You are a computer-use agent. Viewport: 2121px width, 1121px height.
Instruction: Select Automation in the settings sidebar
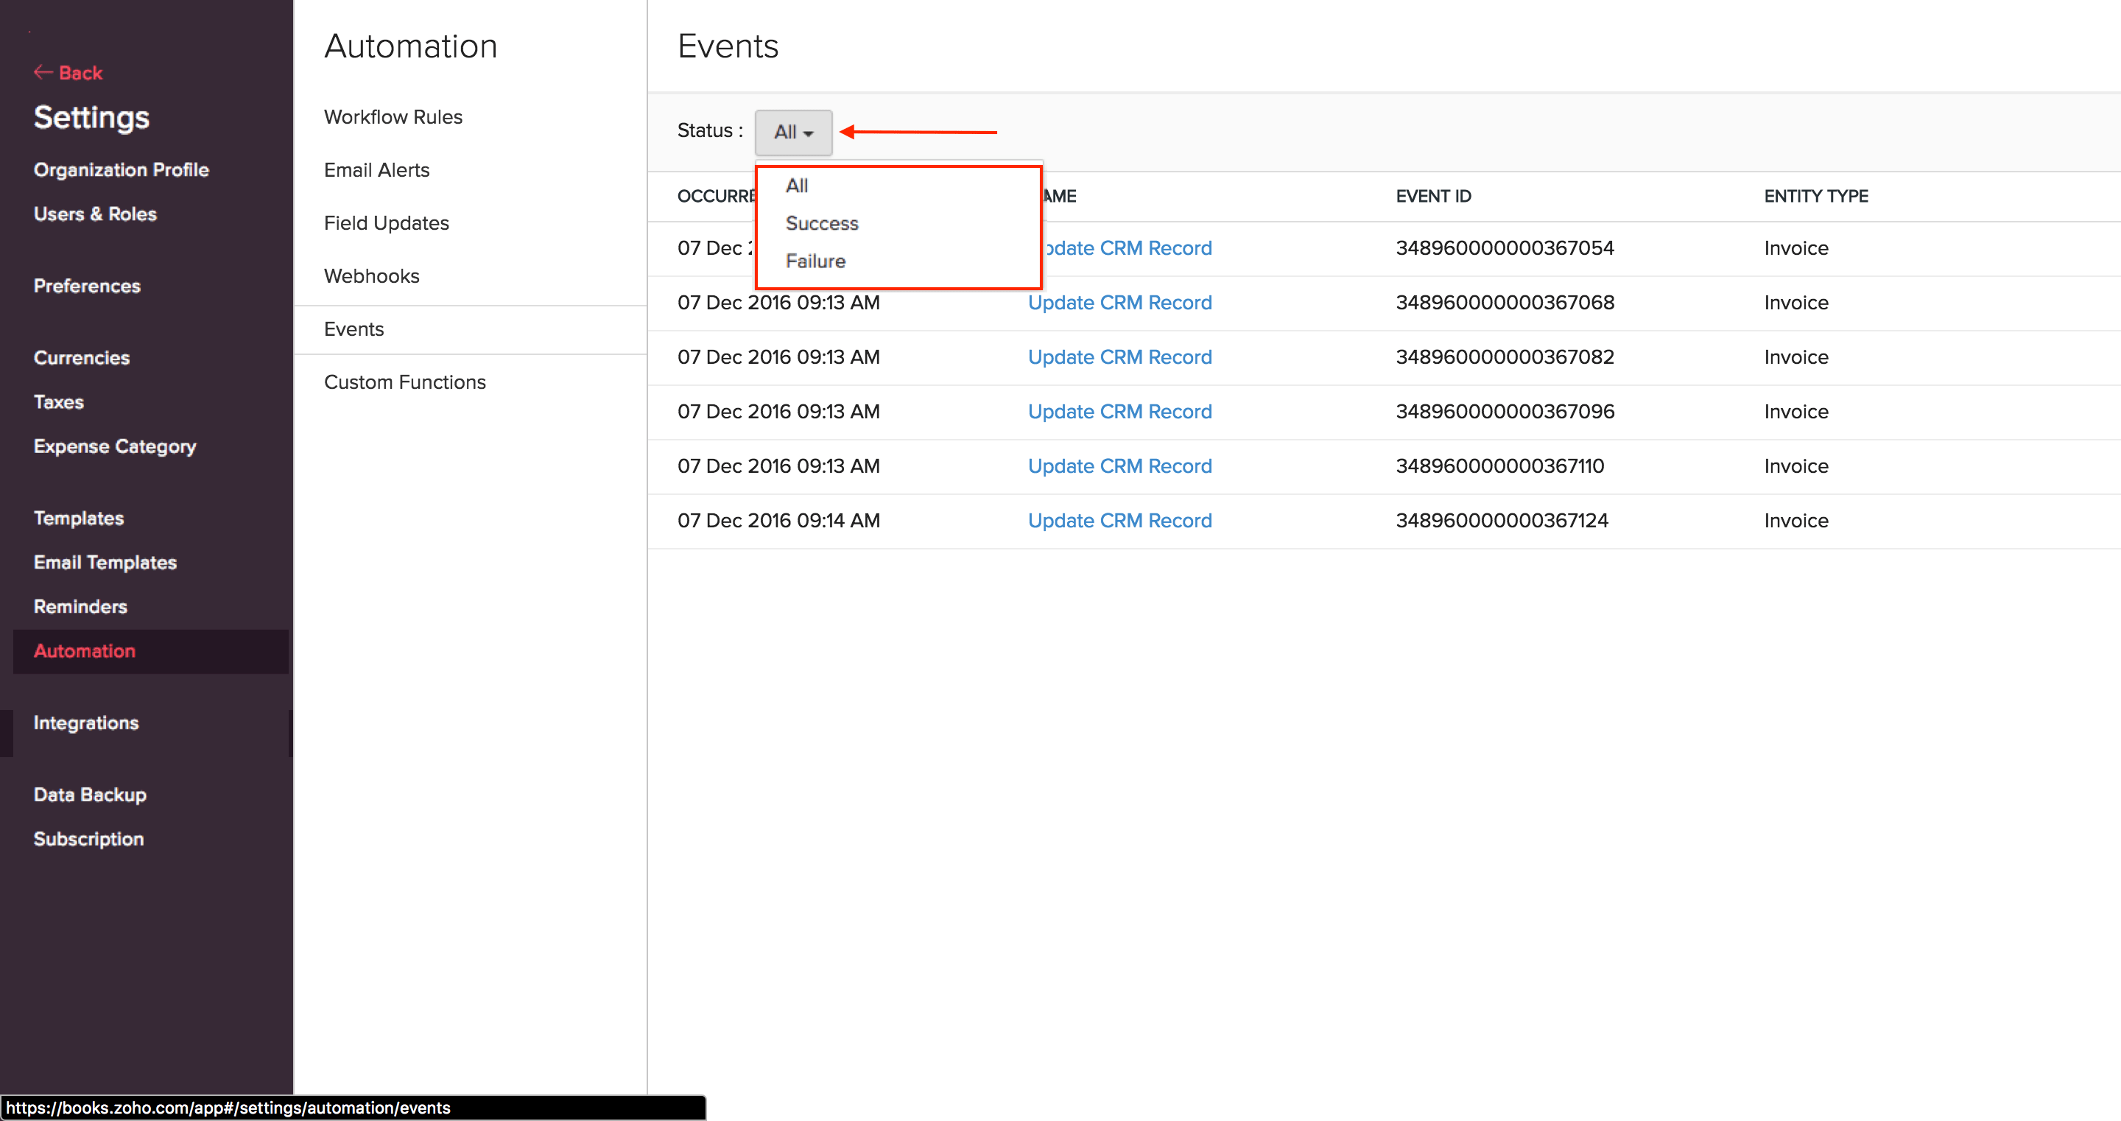[x=84, y=650]
